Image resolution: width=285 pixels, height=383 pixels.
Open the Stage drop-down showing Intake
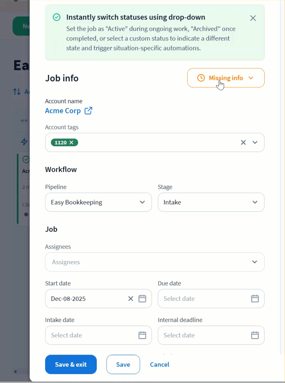pos(211,202)
